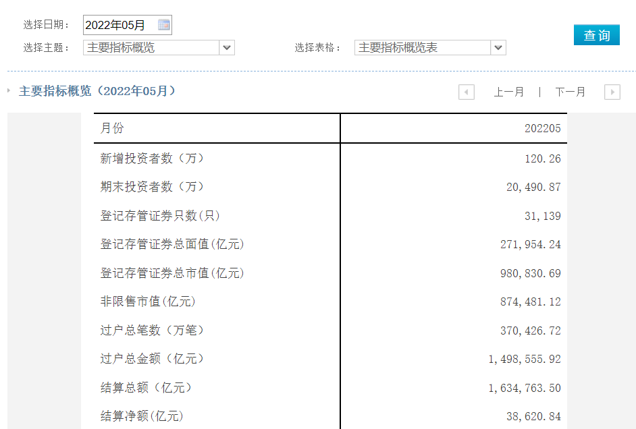Click the 202205 column header
The image size is (636, 429).
542,128
